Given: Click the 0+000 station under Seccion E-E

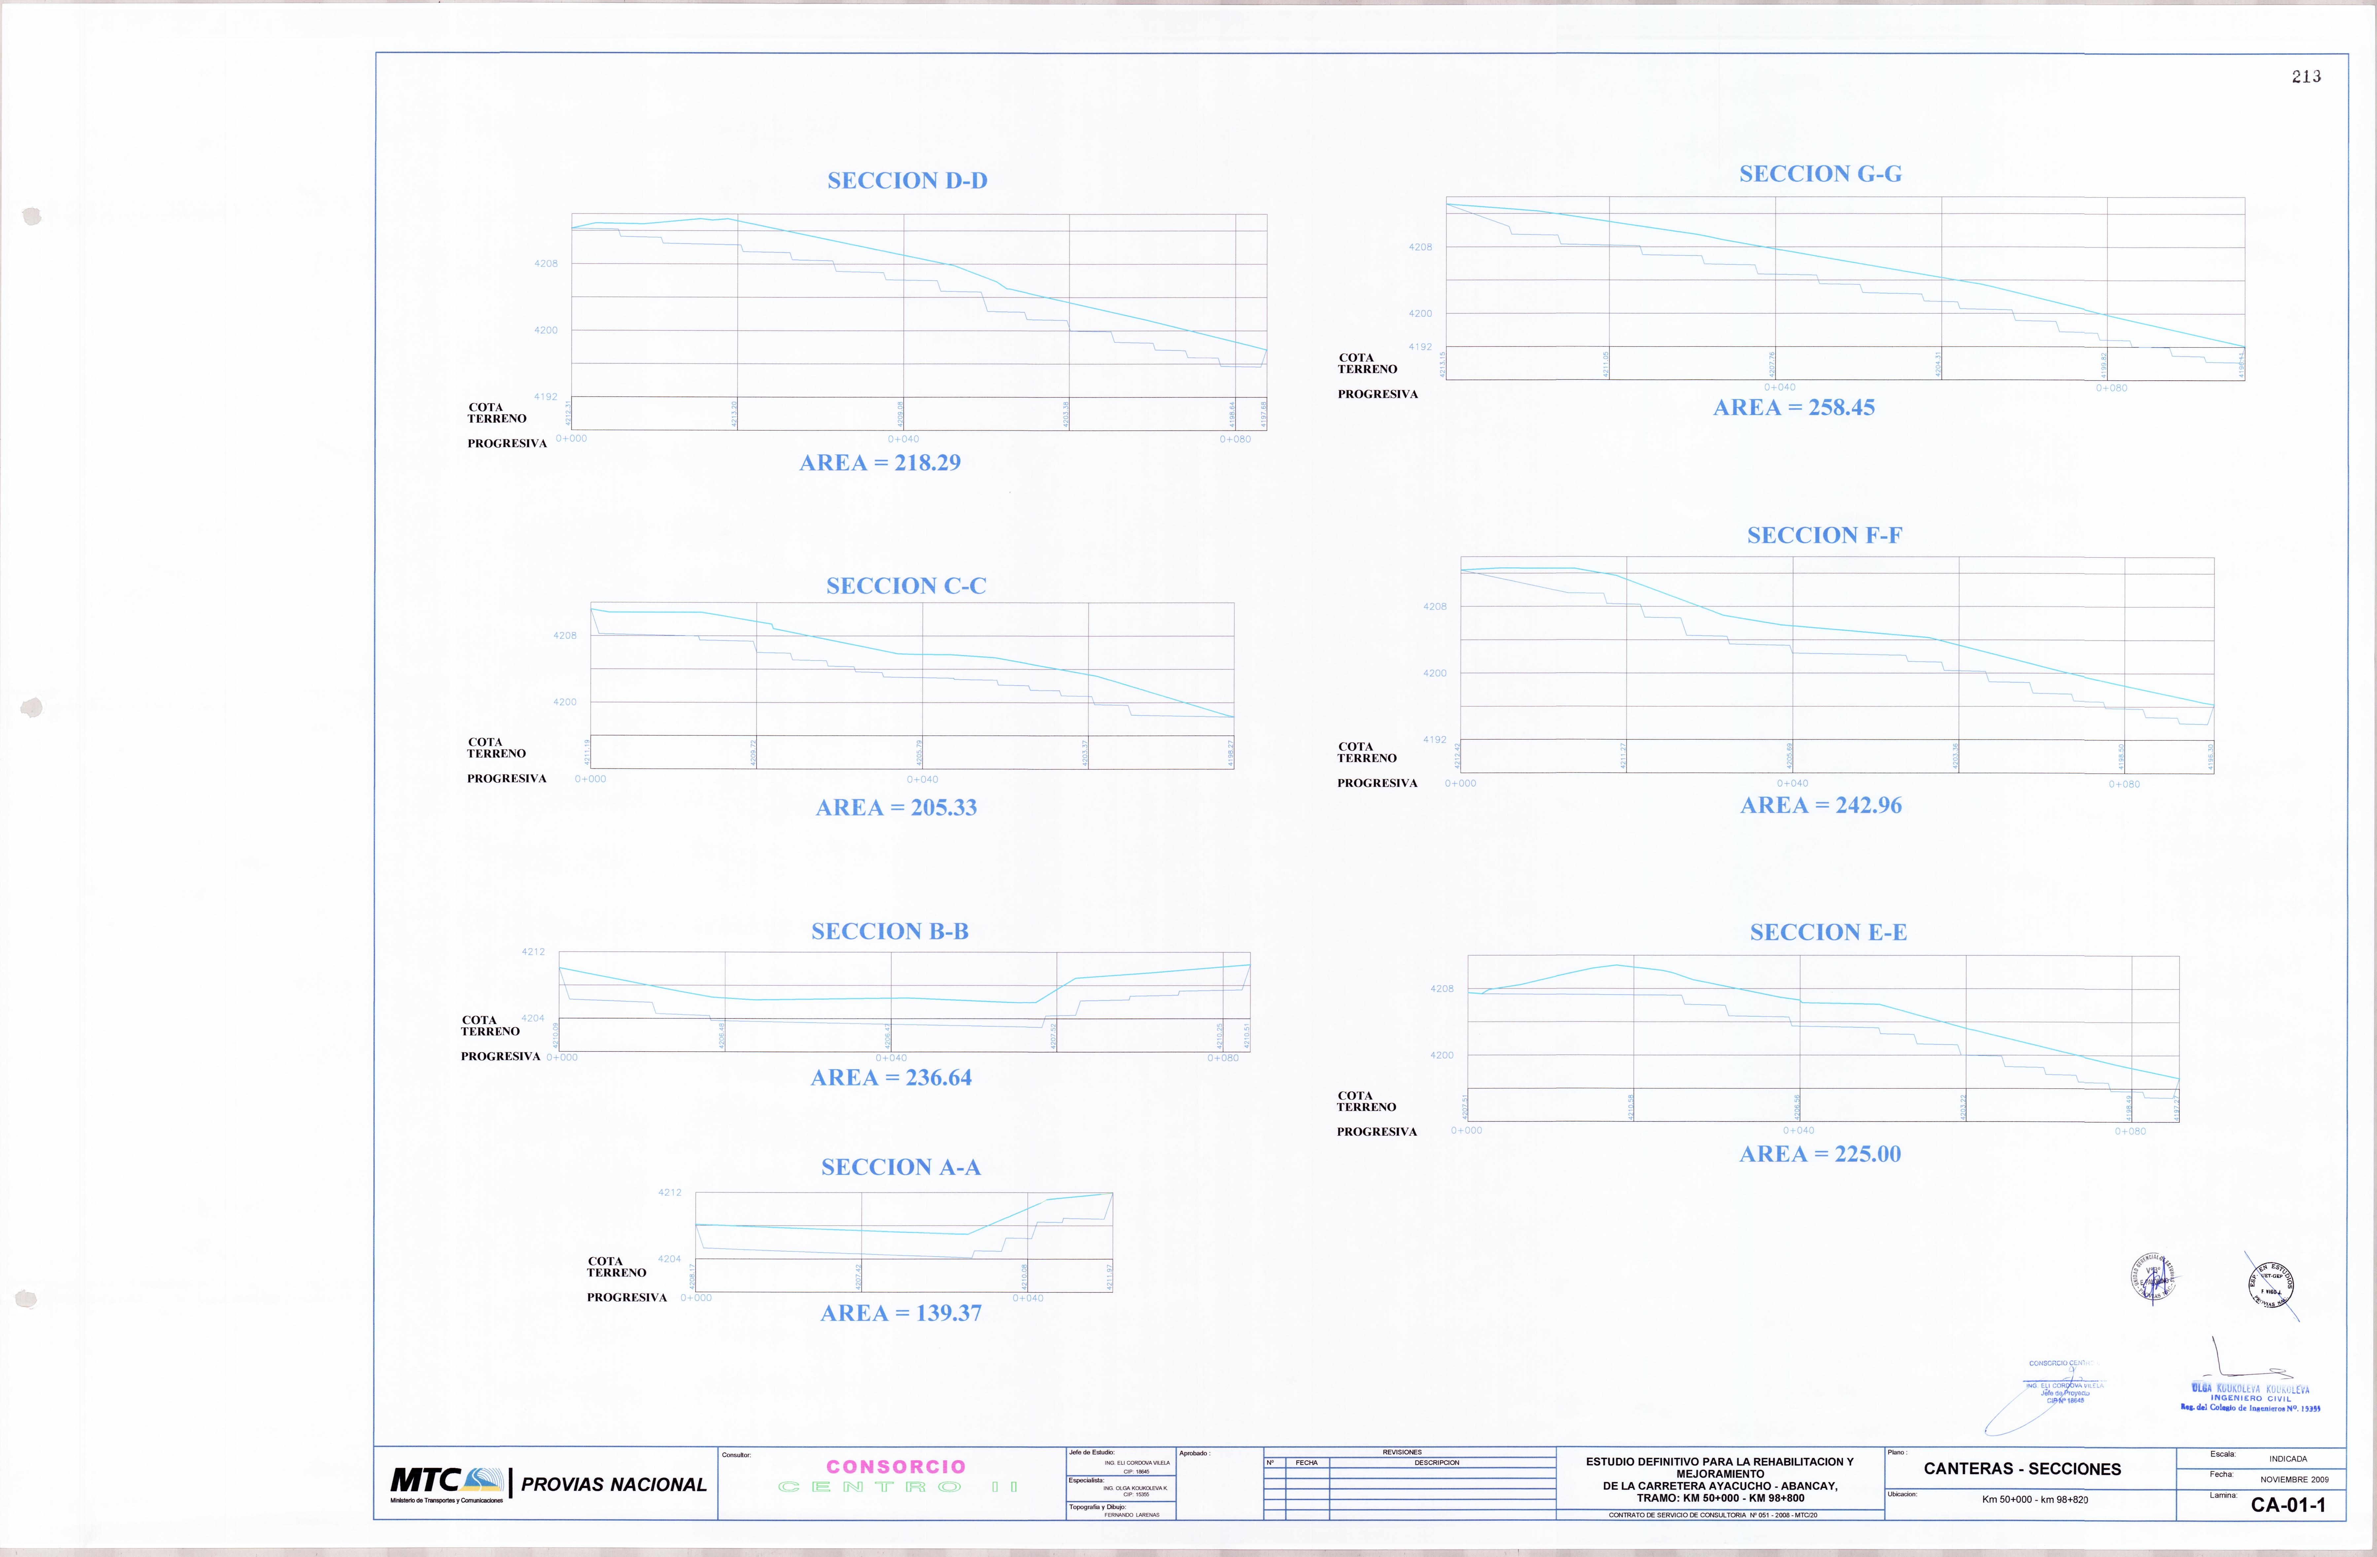Looking at the screenshot, I should [1466, 1130].
